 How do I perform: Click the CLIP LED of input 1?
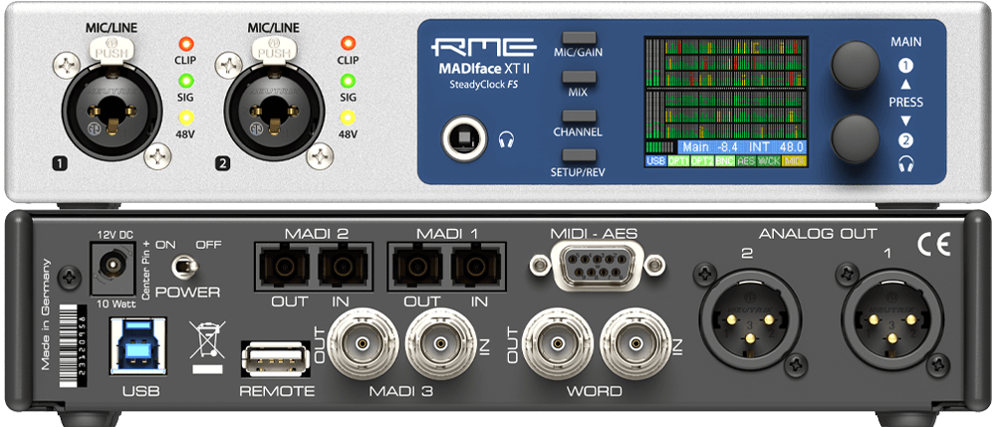(182, 44)
